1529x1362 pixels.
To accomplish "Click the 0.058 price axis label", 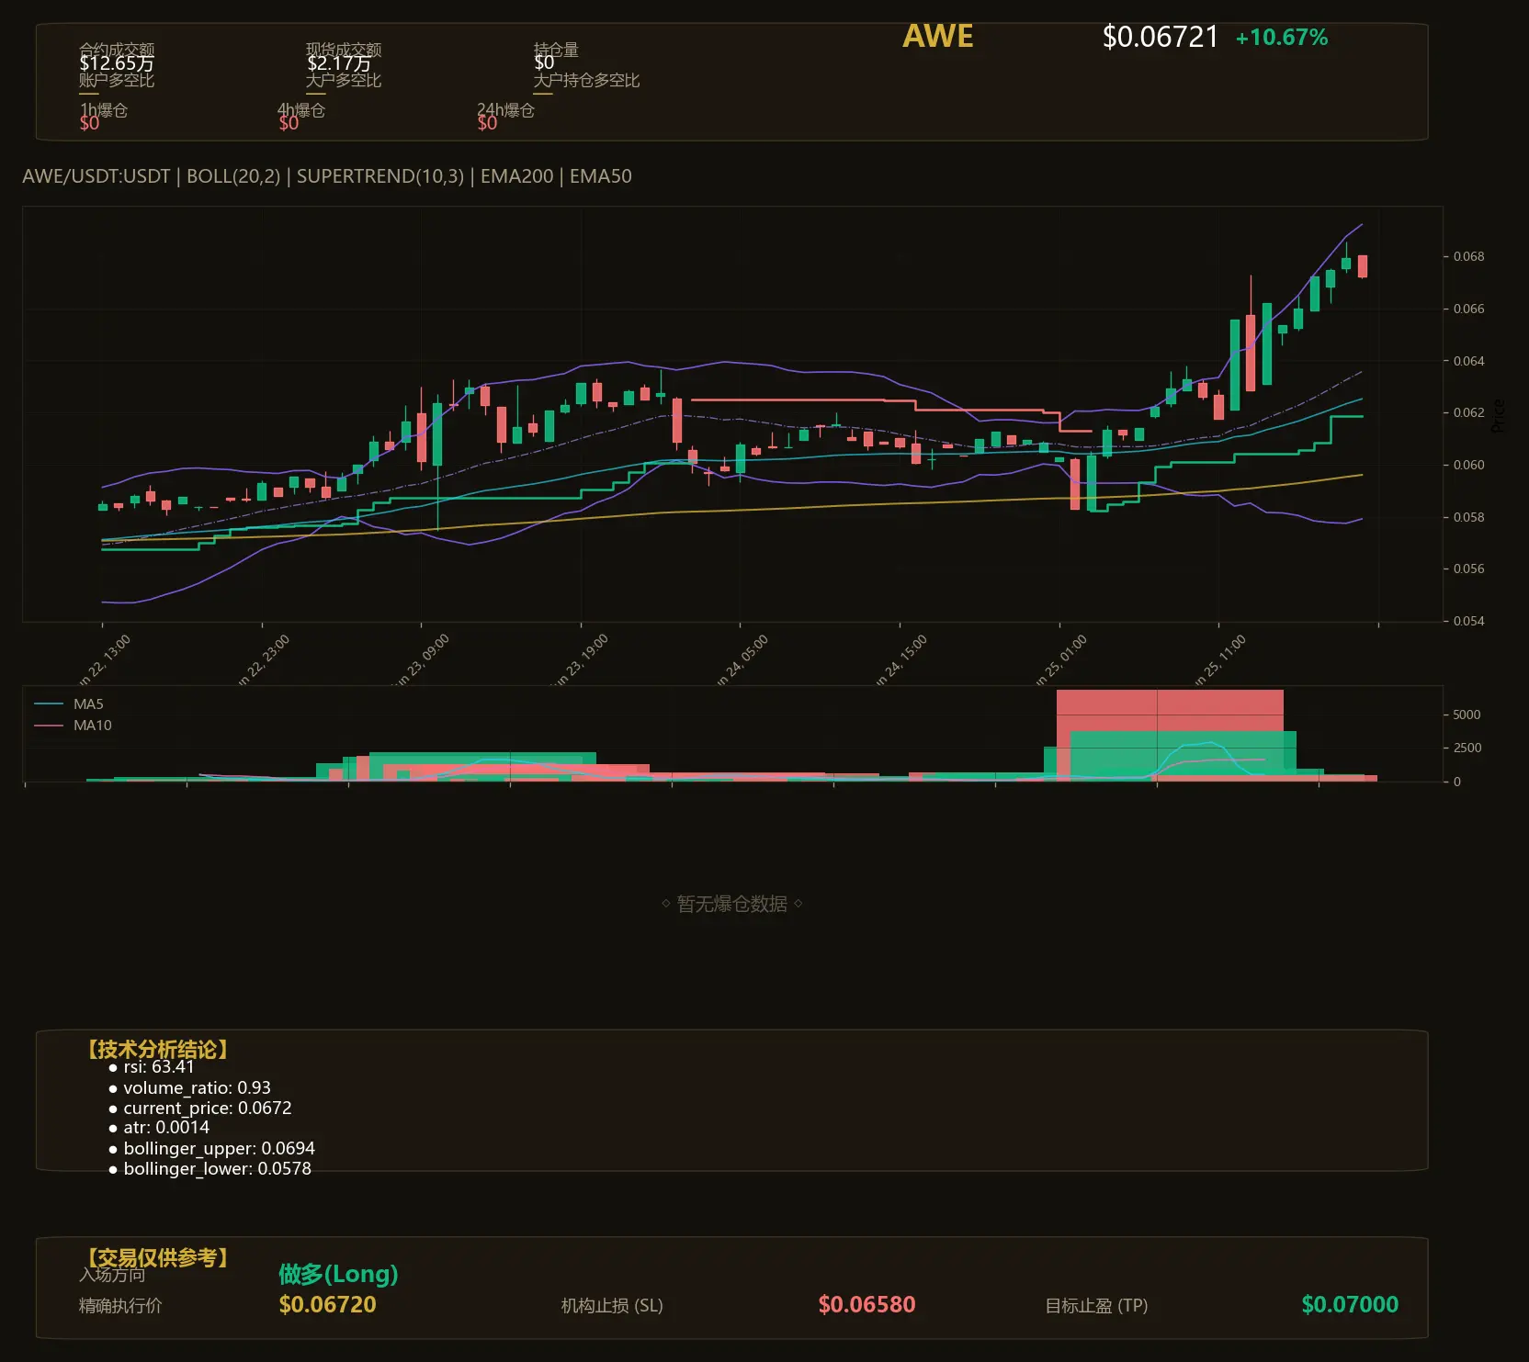I will click(1468, 517).
